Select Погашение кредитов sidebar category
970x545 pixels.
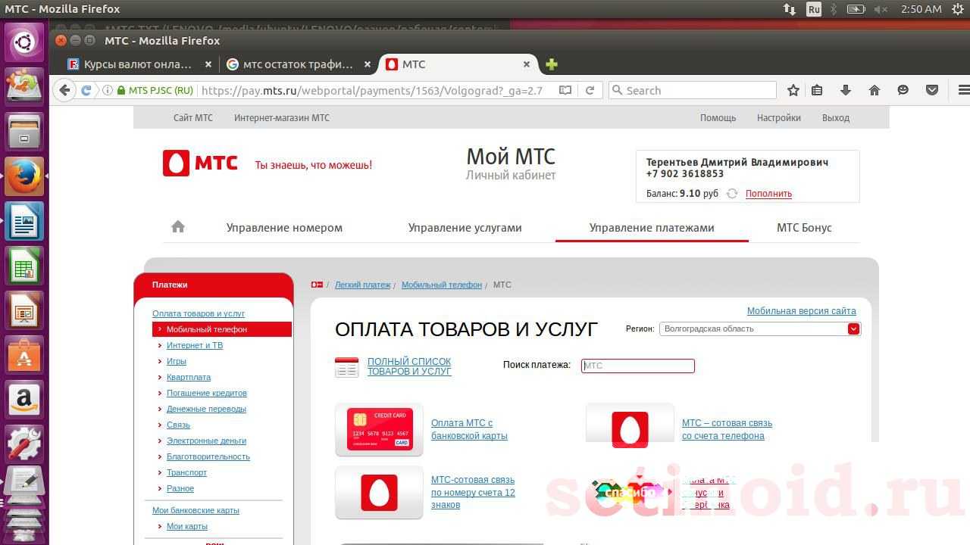[207, 393]
